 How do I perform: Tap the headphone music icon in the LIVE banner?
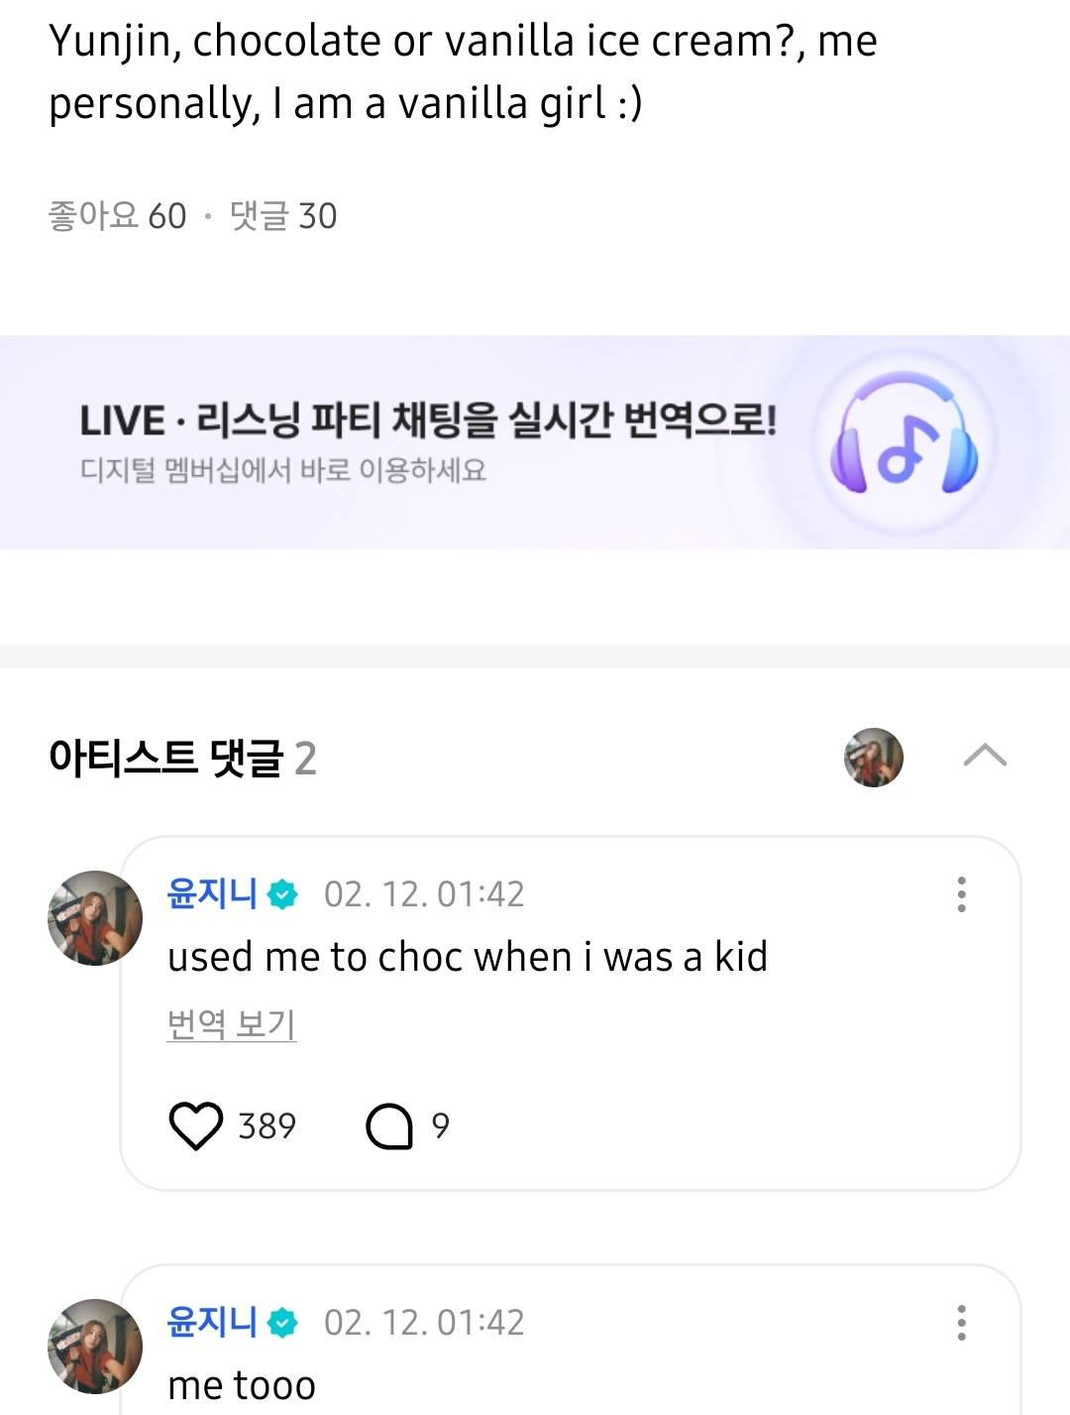(904, 437)
